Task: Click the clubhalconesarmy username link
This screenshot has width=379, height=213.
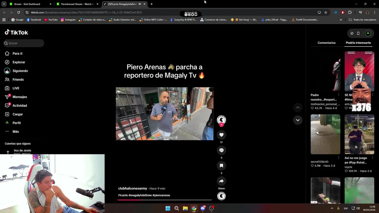Action: (133, 188)
